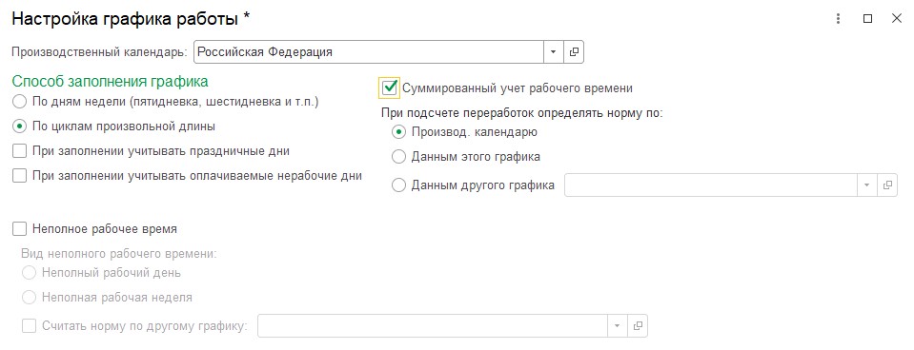Enable the Неполное рабочее время checkbox

click(x=20, y=229)
